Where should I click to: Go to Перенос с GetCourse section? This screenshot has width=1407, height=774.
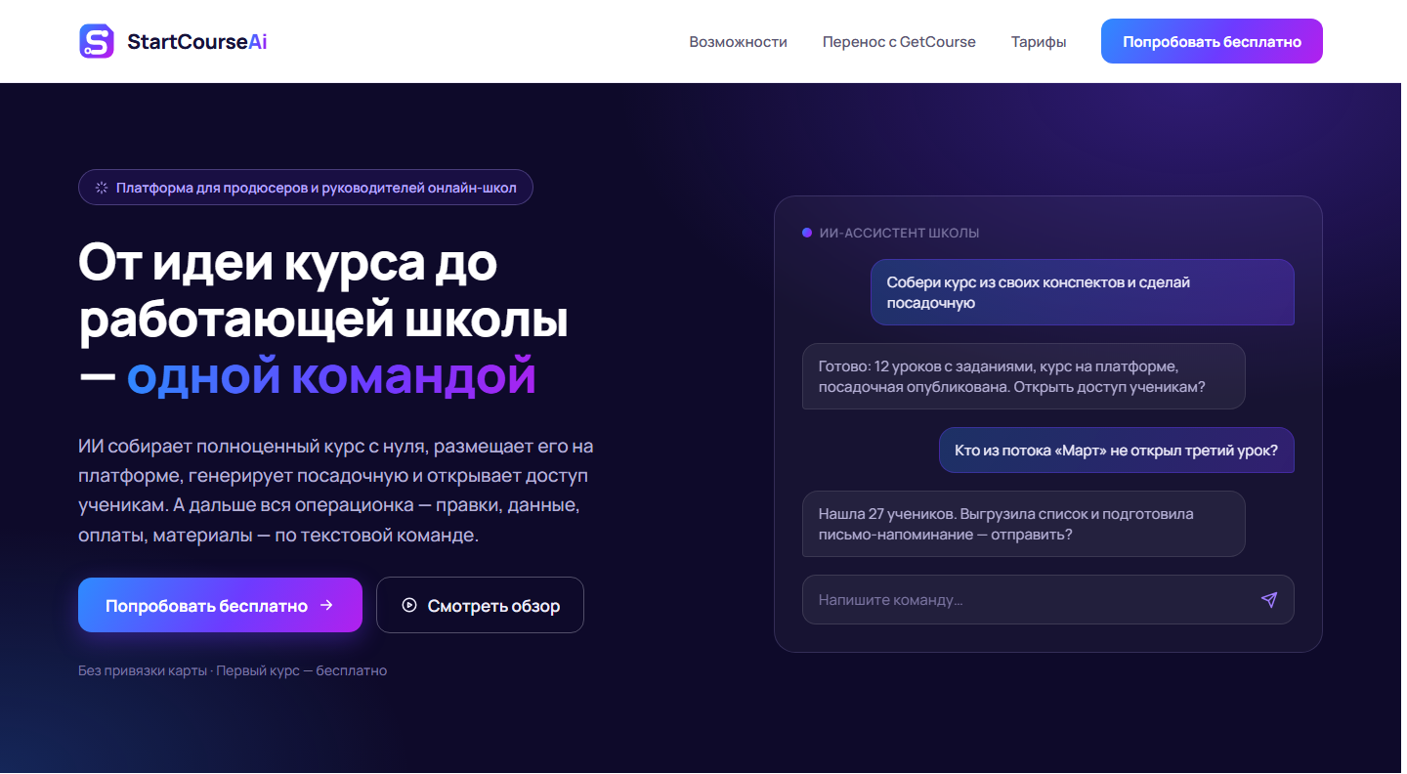(x=899, y=42)
